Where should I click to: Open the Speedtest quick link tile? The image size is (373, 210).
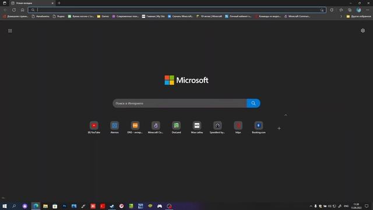(217, 125)
